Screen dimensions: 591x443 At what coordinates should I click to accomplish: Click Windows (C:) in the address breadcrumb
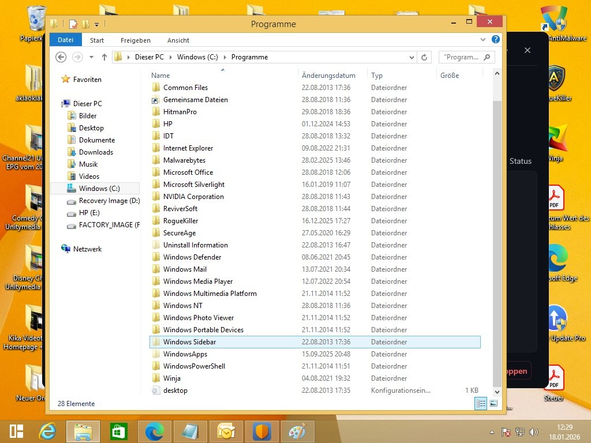197,57
